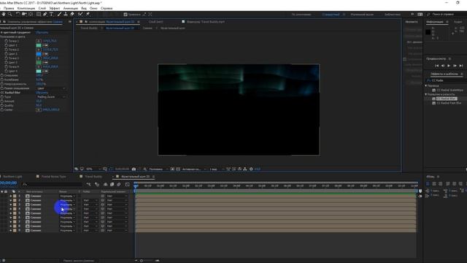
Task: Open the Цвет 4 color swatch
Action: coord(39,72)
